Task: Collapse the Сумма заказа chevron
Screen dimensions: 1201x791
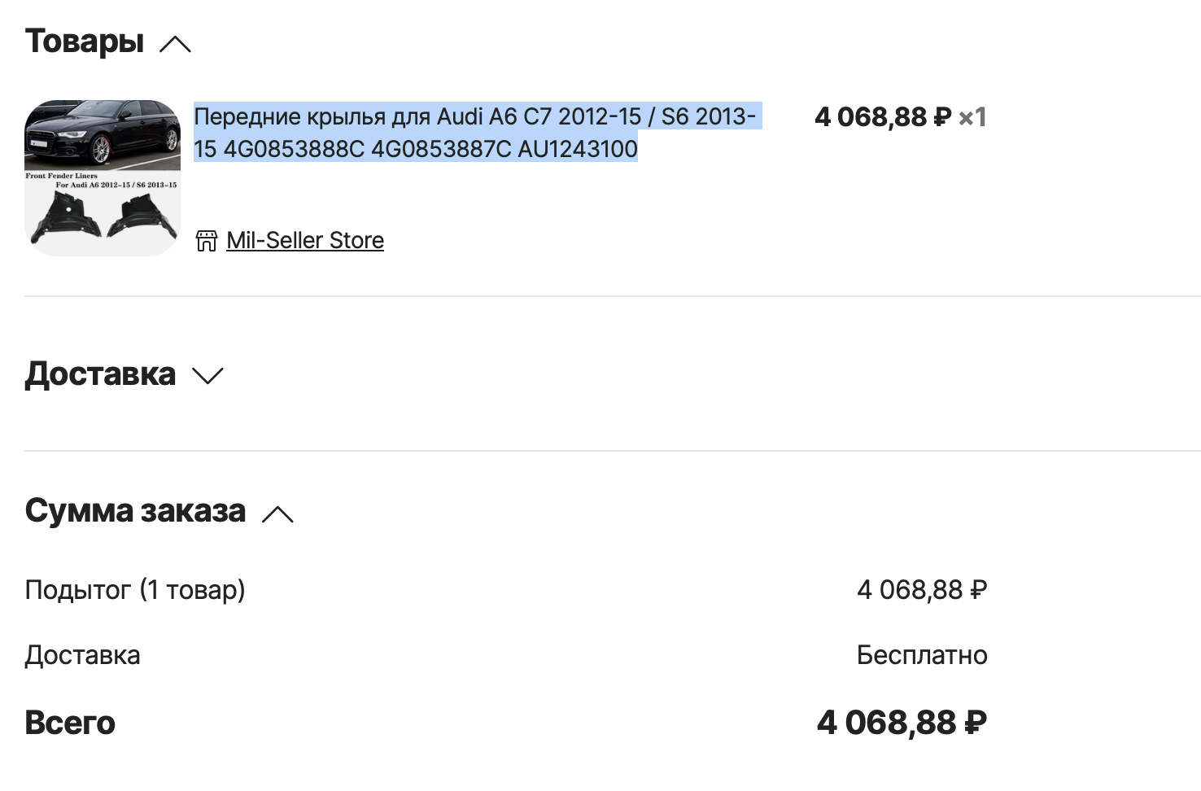Action: pyautogui.click(x=277, y=513)
